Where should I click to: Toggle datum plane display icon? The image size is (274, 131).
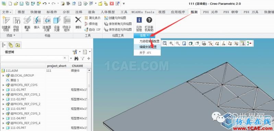(x=217, y=43)
